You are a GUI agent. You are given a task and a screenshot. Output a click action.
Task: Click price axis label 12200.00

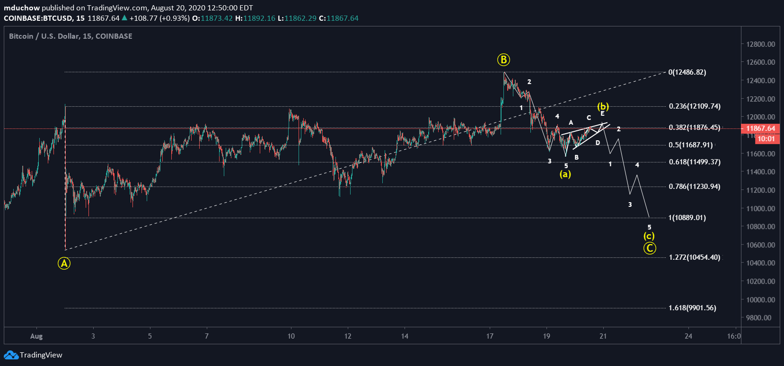coord(761,99)
